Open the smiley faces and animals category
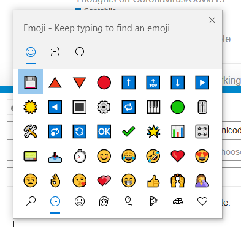The height and width of the screenshot is (227, 241). (80, 201)
